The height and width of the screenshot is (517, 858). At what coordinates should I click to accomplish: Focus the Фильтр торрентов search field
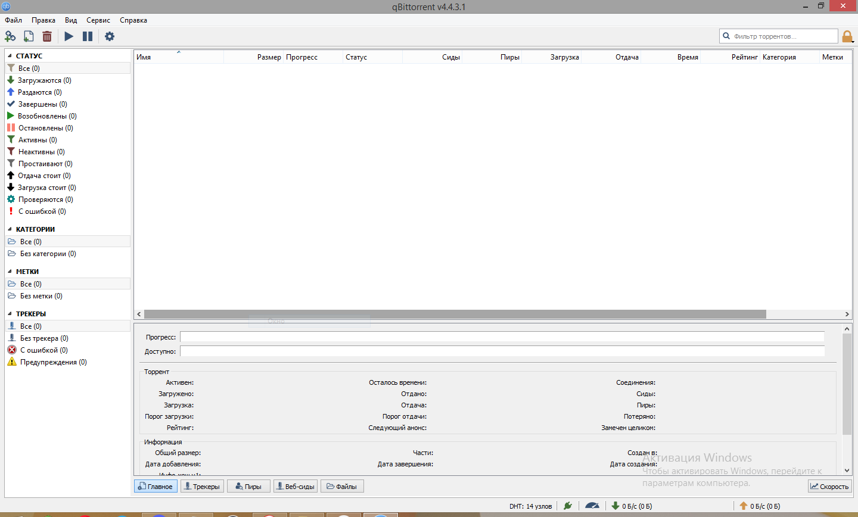[x=779, y=36]
